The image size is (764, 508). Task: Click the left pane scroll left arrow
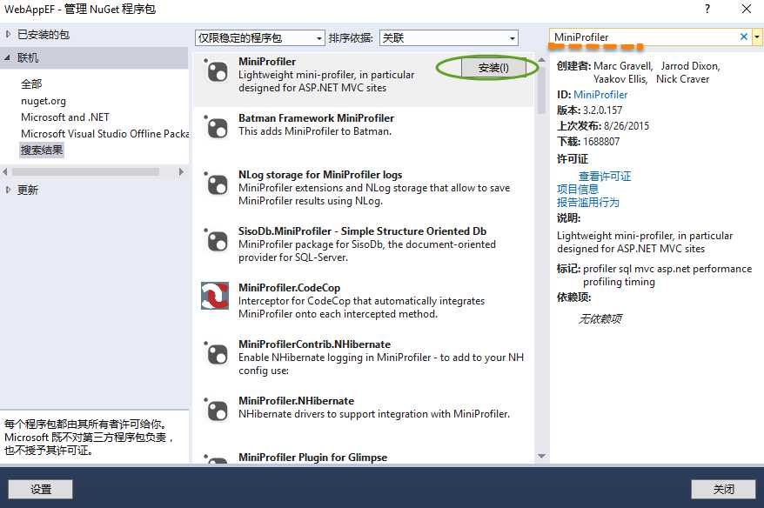[5, 171]
